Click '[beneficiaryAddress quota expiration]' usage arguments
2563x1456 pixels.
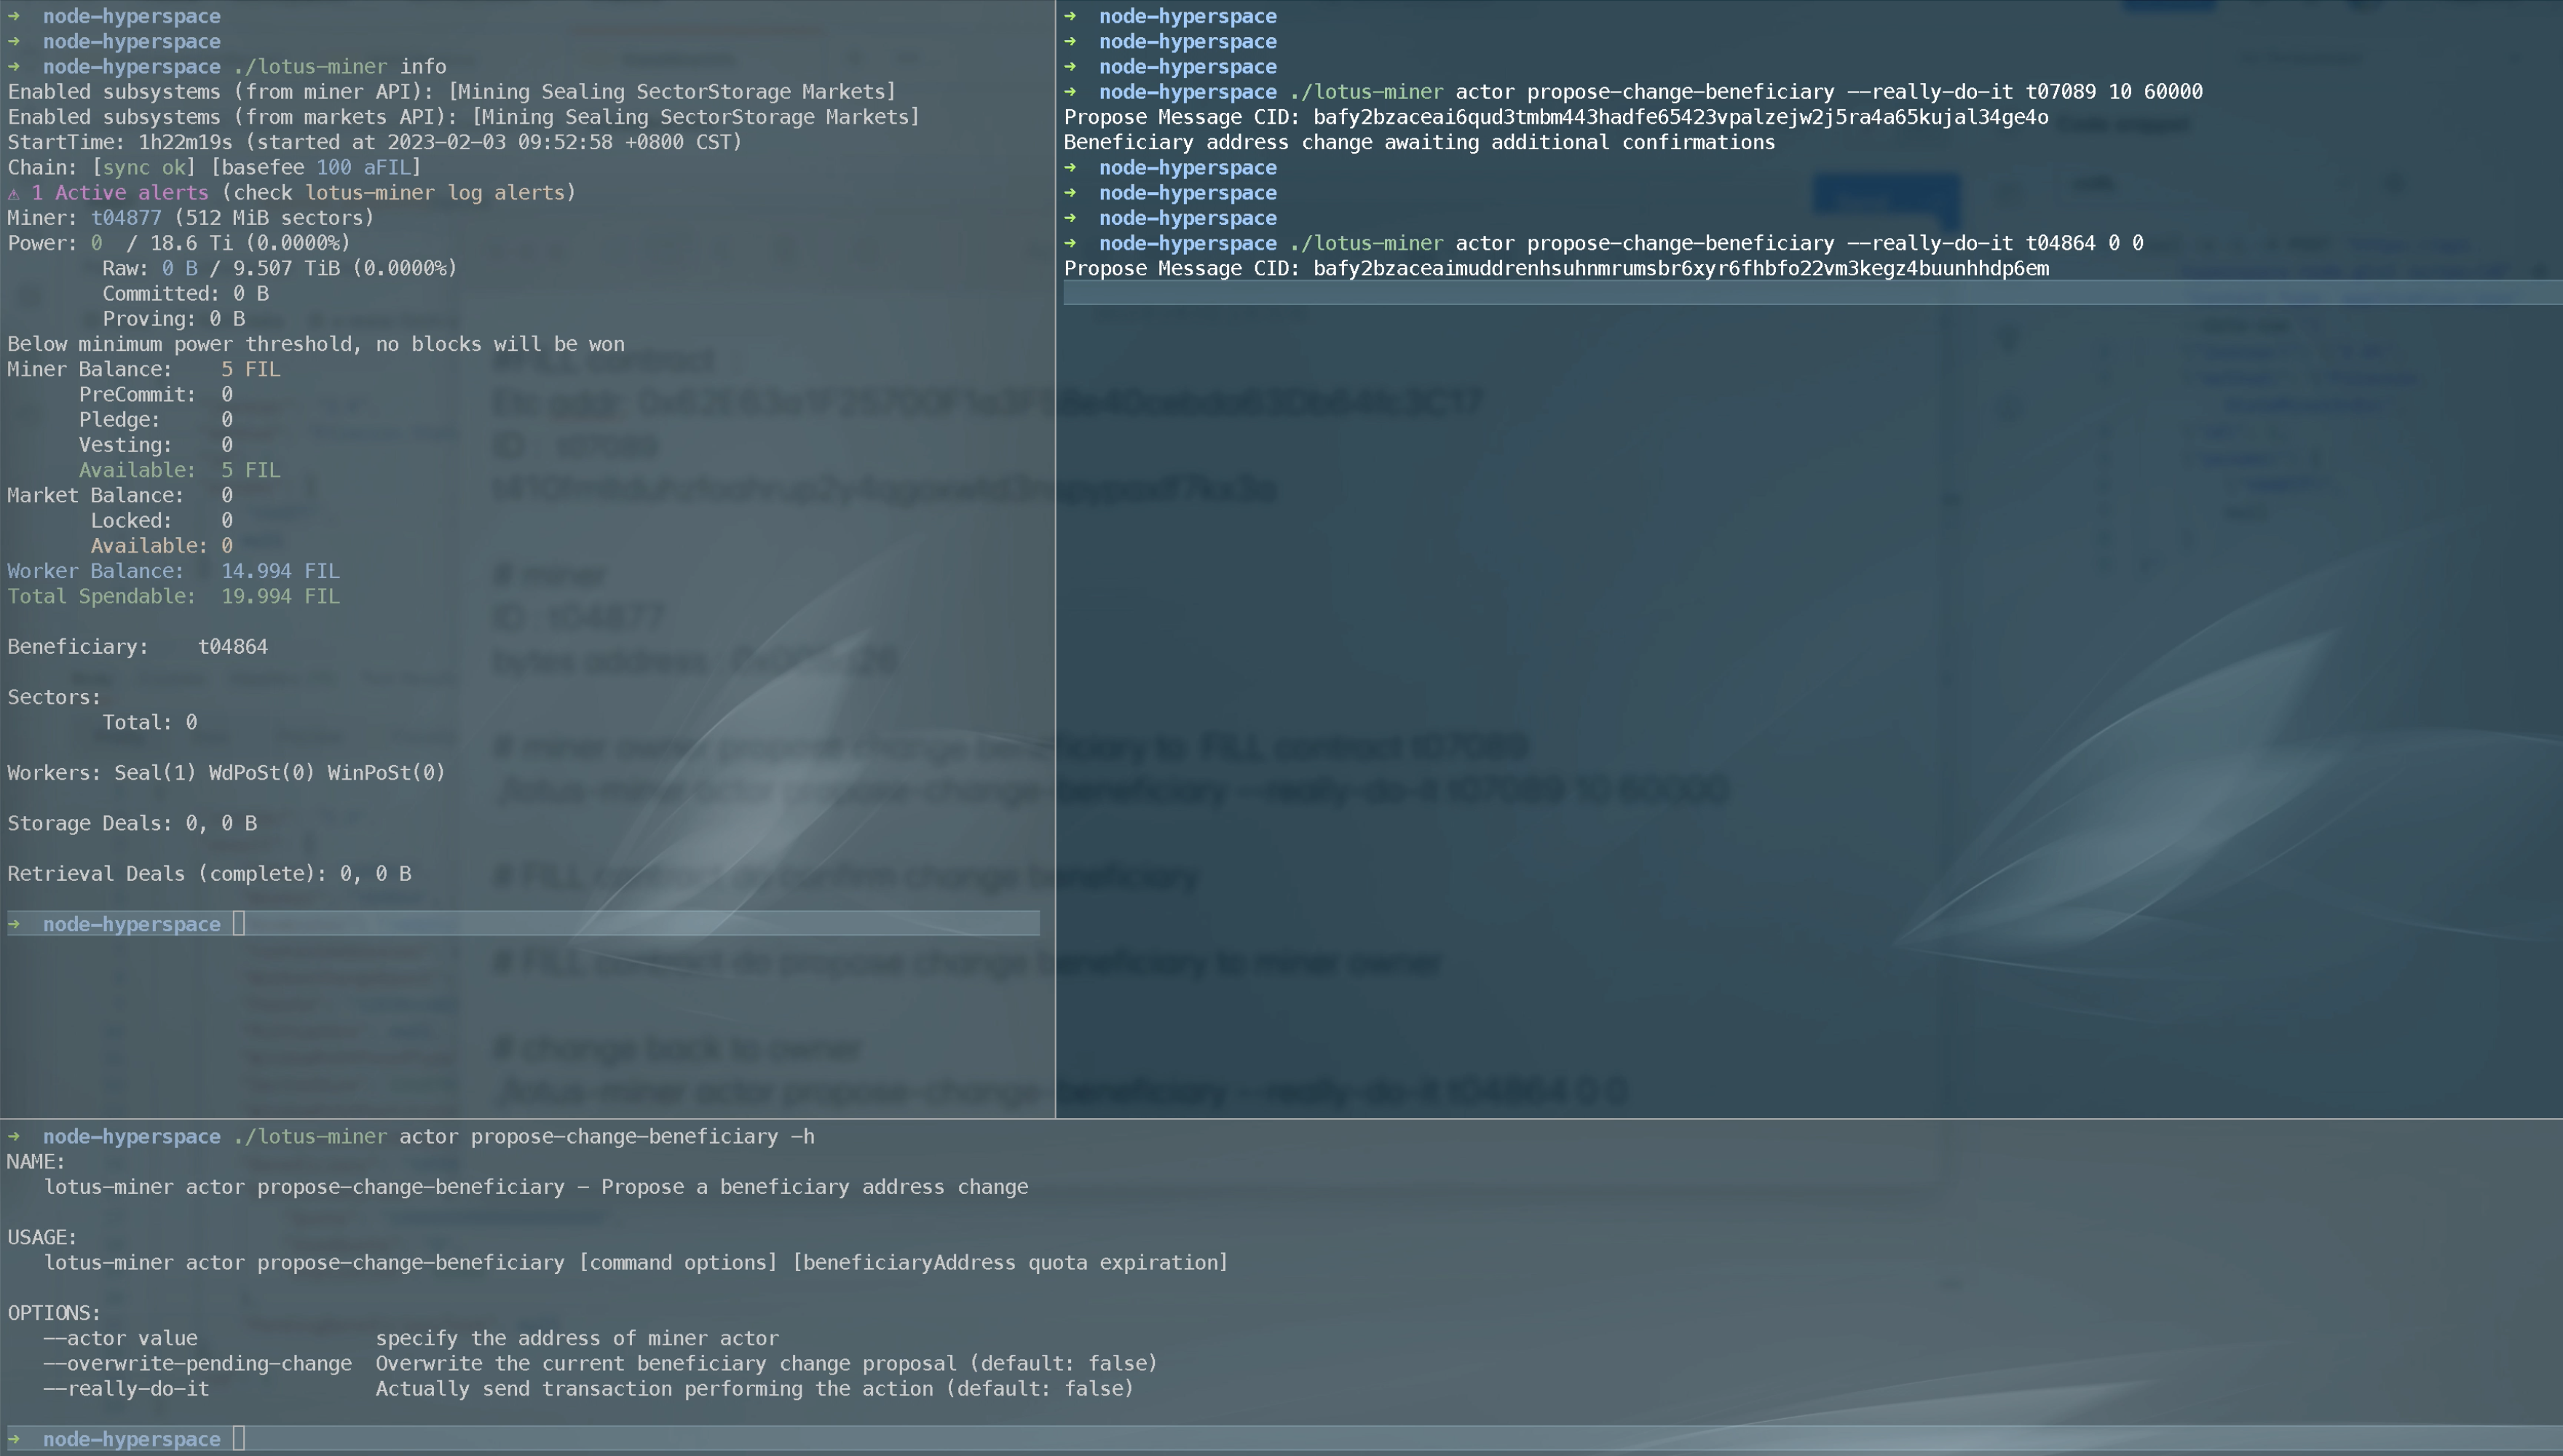[x=1010, y=1263]
